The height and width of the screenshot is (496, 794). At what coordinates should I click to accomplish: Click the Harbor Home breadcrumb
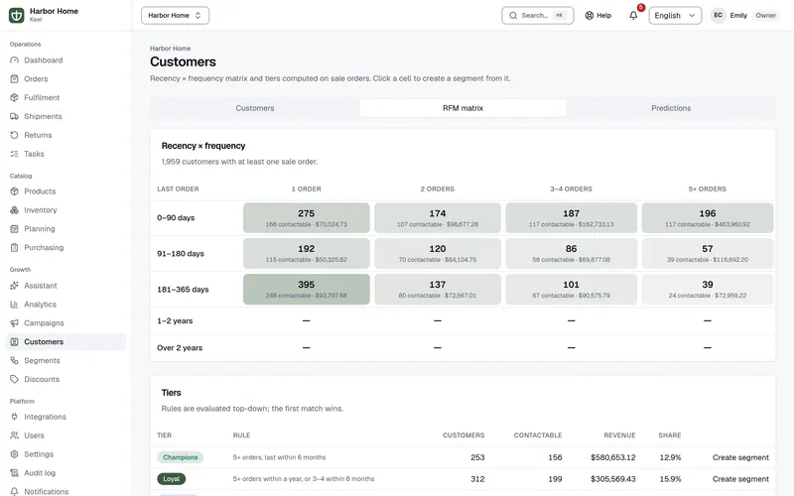170,49
